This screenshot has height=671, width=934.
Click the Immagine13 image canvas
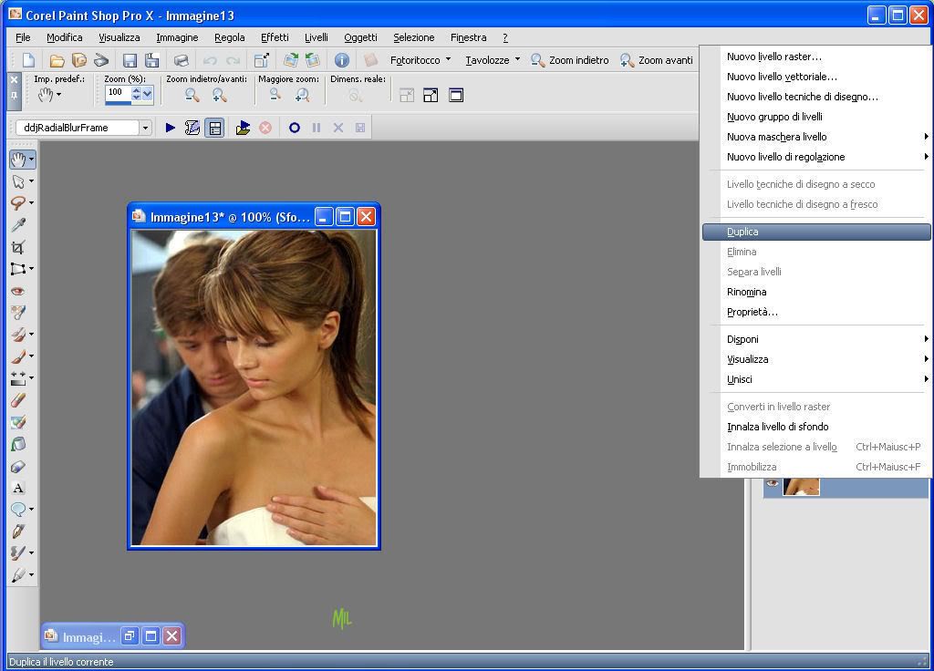[x=254, y=387]
